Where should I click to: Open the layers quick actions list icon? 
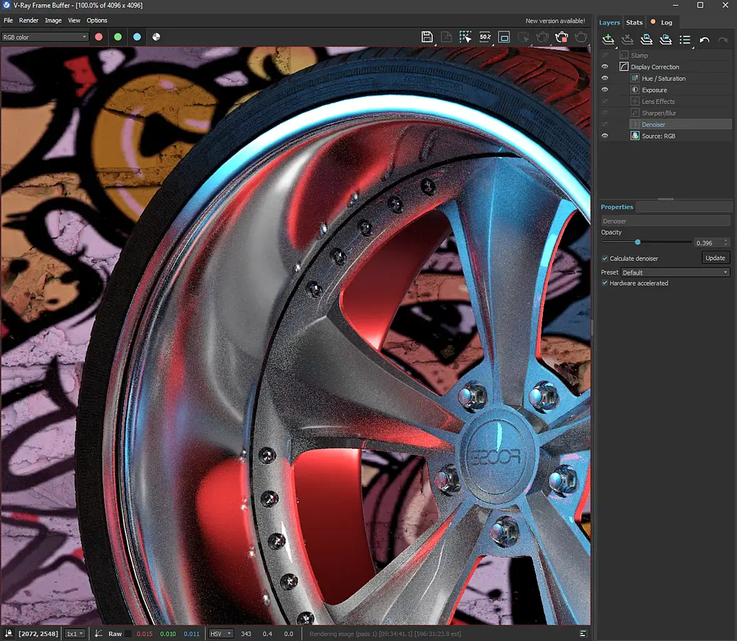(685, 39)
